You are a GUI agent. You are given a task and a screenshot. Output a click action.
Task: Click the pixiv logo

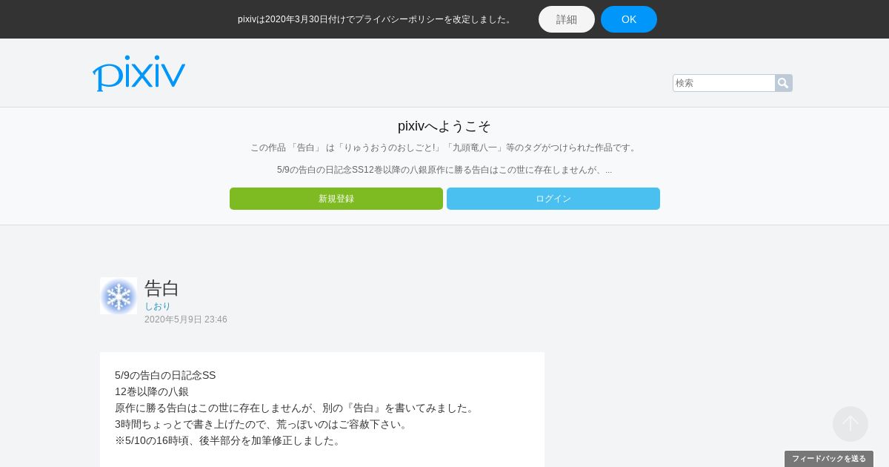(139, 73)
